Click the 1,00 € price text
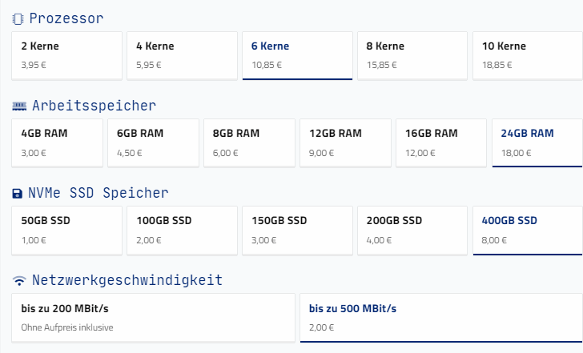 click(34, 240)
